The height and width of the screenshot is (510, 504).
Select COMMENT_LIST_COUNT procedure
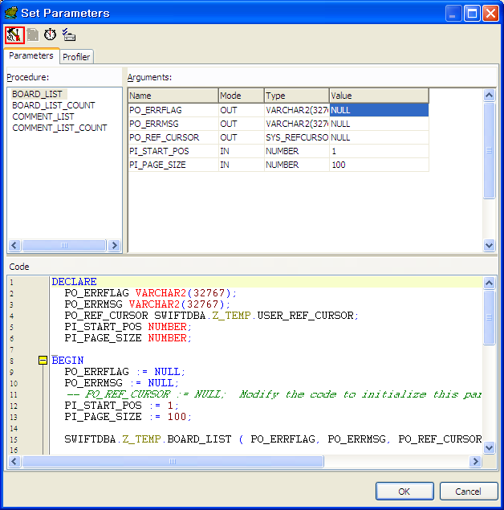(x=59, y=128)
